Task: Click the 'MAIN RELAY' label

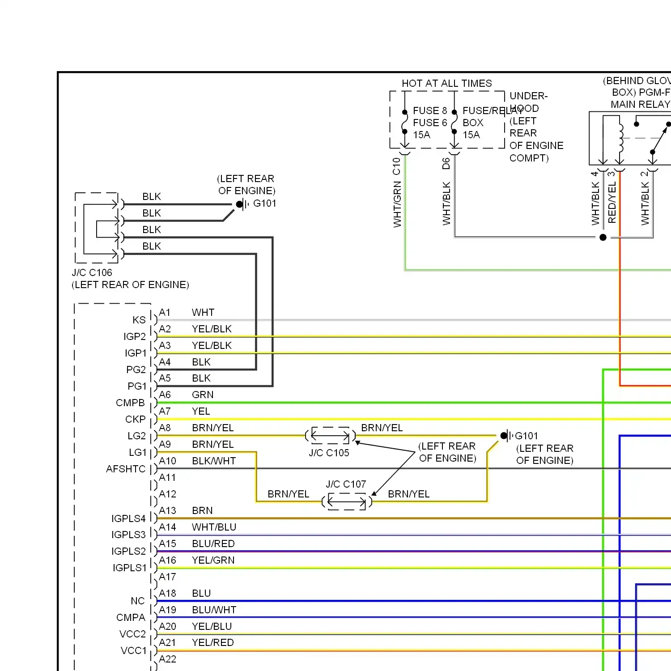Action: click(641, 105)
